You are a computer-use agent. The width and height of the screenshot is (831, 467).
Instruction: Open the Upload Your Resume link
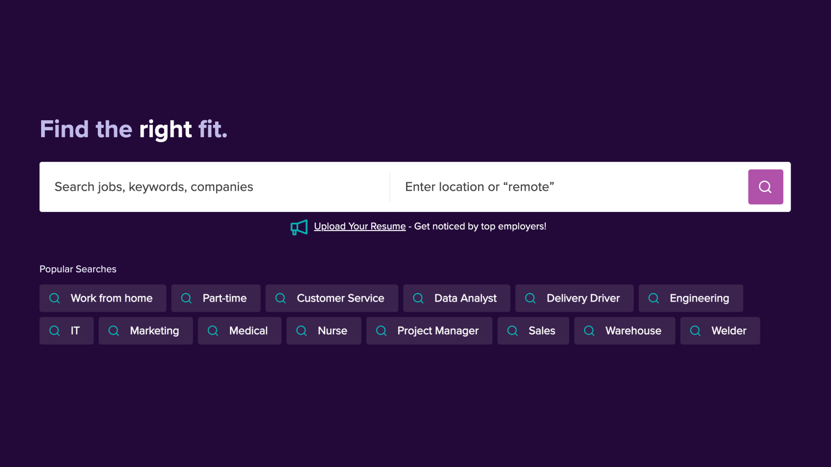(360, 226)
